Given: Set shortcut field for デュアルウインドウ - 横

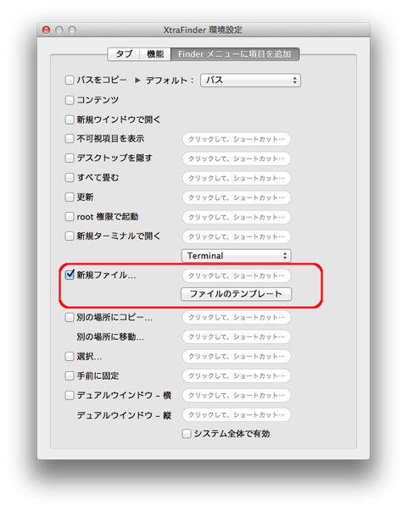Looking at the screenshot, I should (x=237, y=395).
